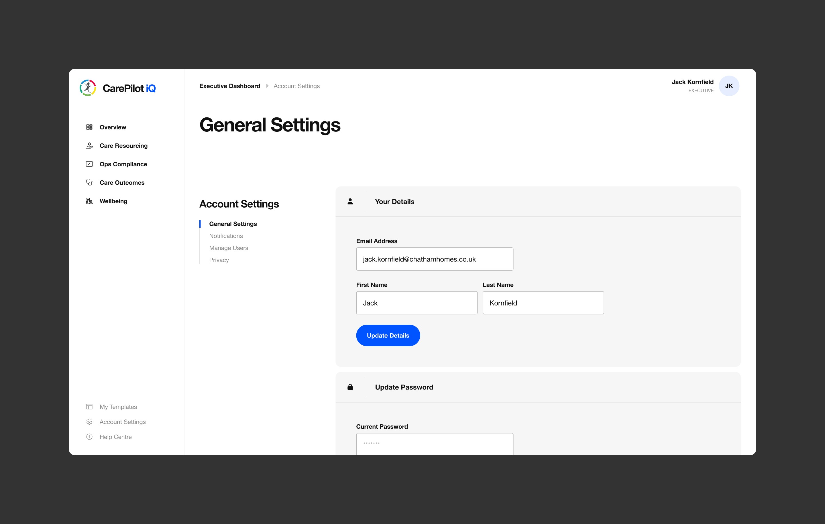Viewport: 825px width, 524px height.
Task: Click the Update Password lock icon
Action: pyautogui.click(x=350, y=387)
